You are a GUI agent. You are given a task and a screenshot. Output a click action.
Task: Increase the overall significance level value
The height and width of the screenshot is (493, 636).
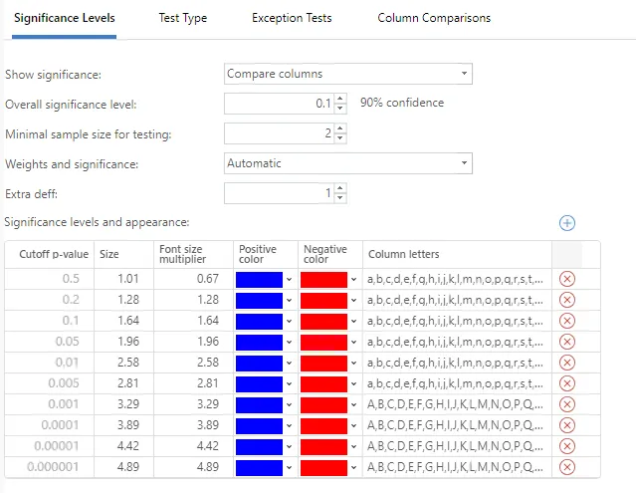coord(340,99)
